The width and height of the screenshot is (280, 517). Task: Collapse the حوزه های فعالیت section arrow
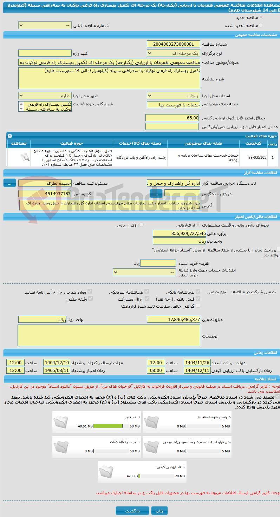click(10, 136)
